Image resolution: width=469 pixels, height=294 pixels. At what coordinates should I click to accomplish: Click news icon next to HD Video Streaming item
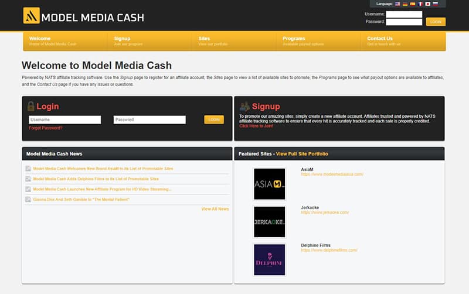click(28, 189)
